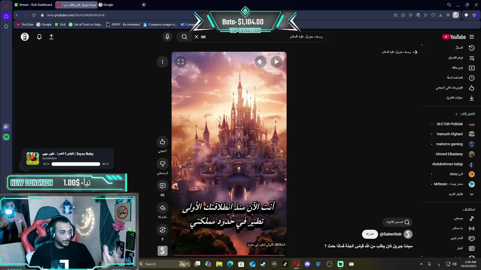The height and width of the screenshot is (270, 481).
Task: Open Music in Explore section
Action: [465, 218]
